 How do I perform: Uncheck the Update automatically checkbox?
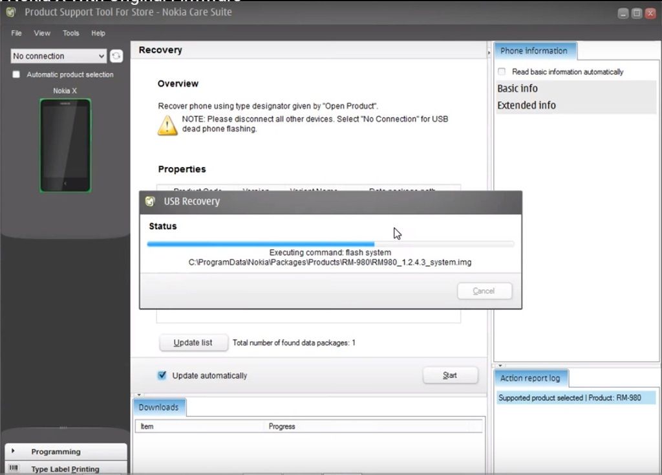point(162,375)
